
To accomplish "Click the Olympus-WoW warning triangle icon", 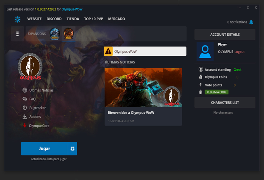I will [x=108, y=51].
